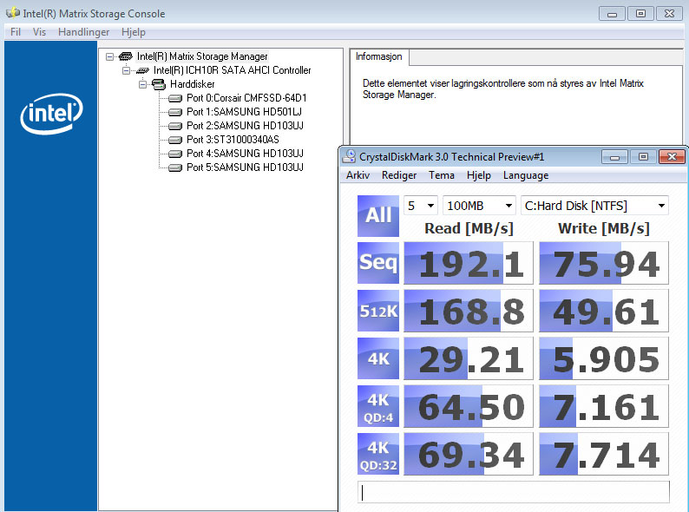Start the Seq benchmark test
Image resolution: width=689 pixels, height=512 pixels.
click(378, 263)
